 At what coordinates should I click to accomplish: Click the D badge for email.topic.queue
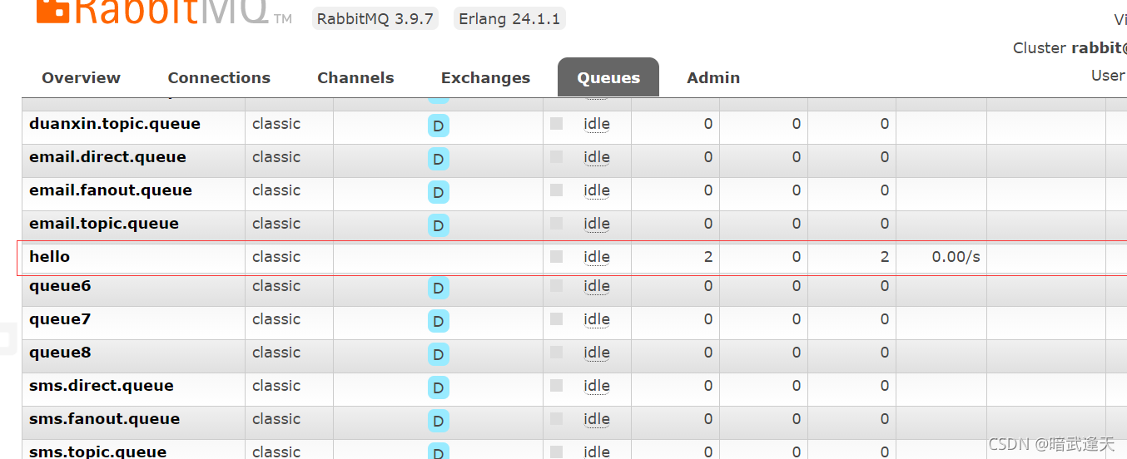coord(439,226)
